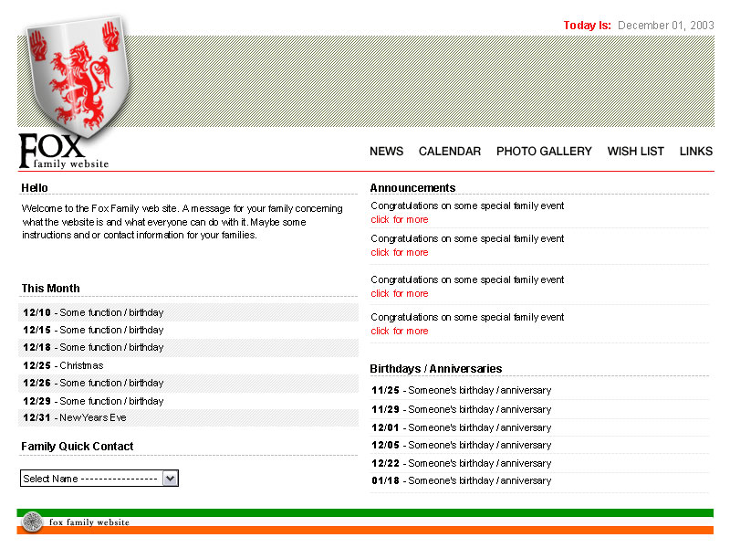Click the first announcement's "click for more" link

(x=399, y=219)
